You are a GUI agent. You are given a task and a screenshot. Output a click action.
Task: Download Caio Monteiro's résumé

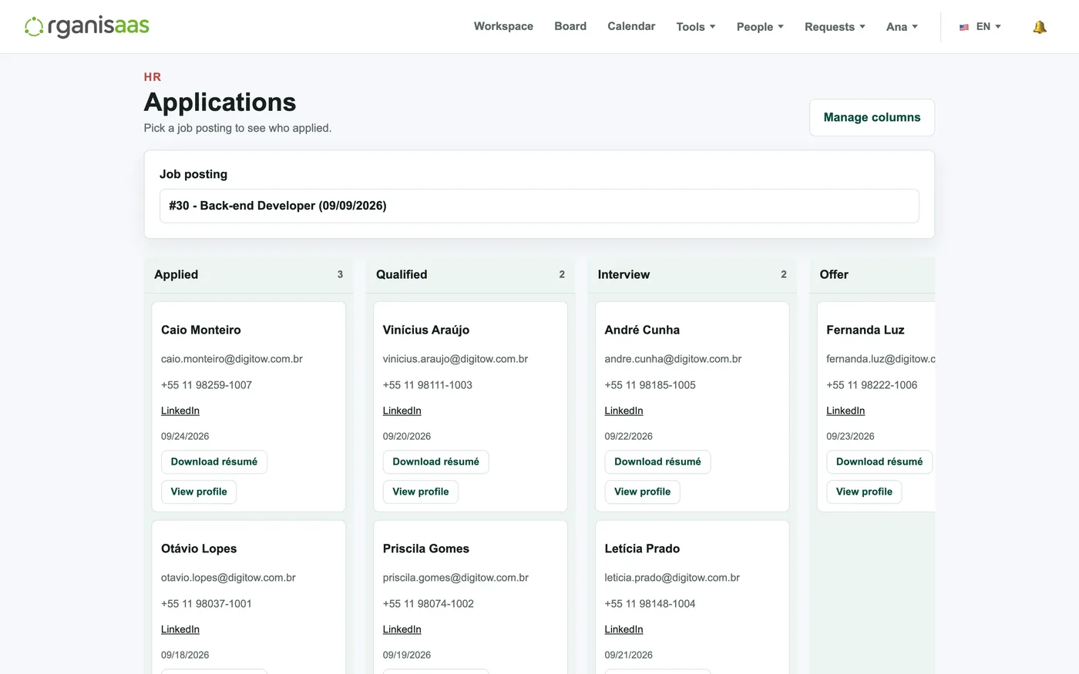click(x=214, y=462)
